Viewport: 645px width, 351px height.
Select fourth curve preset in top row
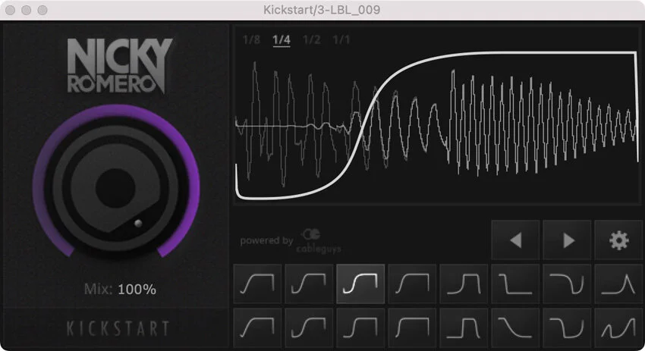point(412,284)
